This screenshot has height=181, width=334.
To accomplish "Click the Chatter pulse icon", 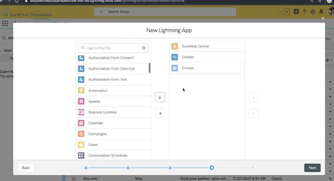I will [174, 57].
